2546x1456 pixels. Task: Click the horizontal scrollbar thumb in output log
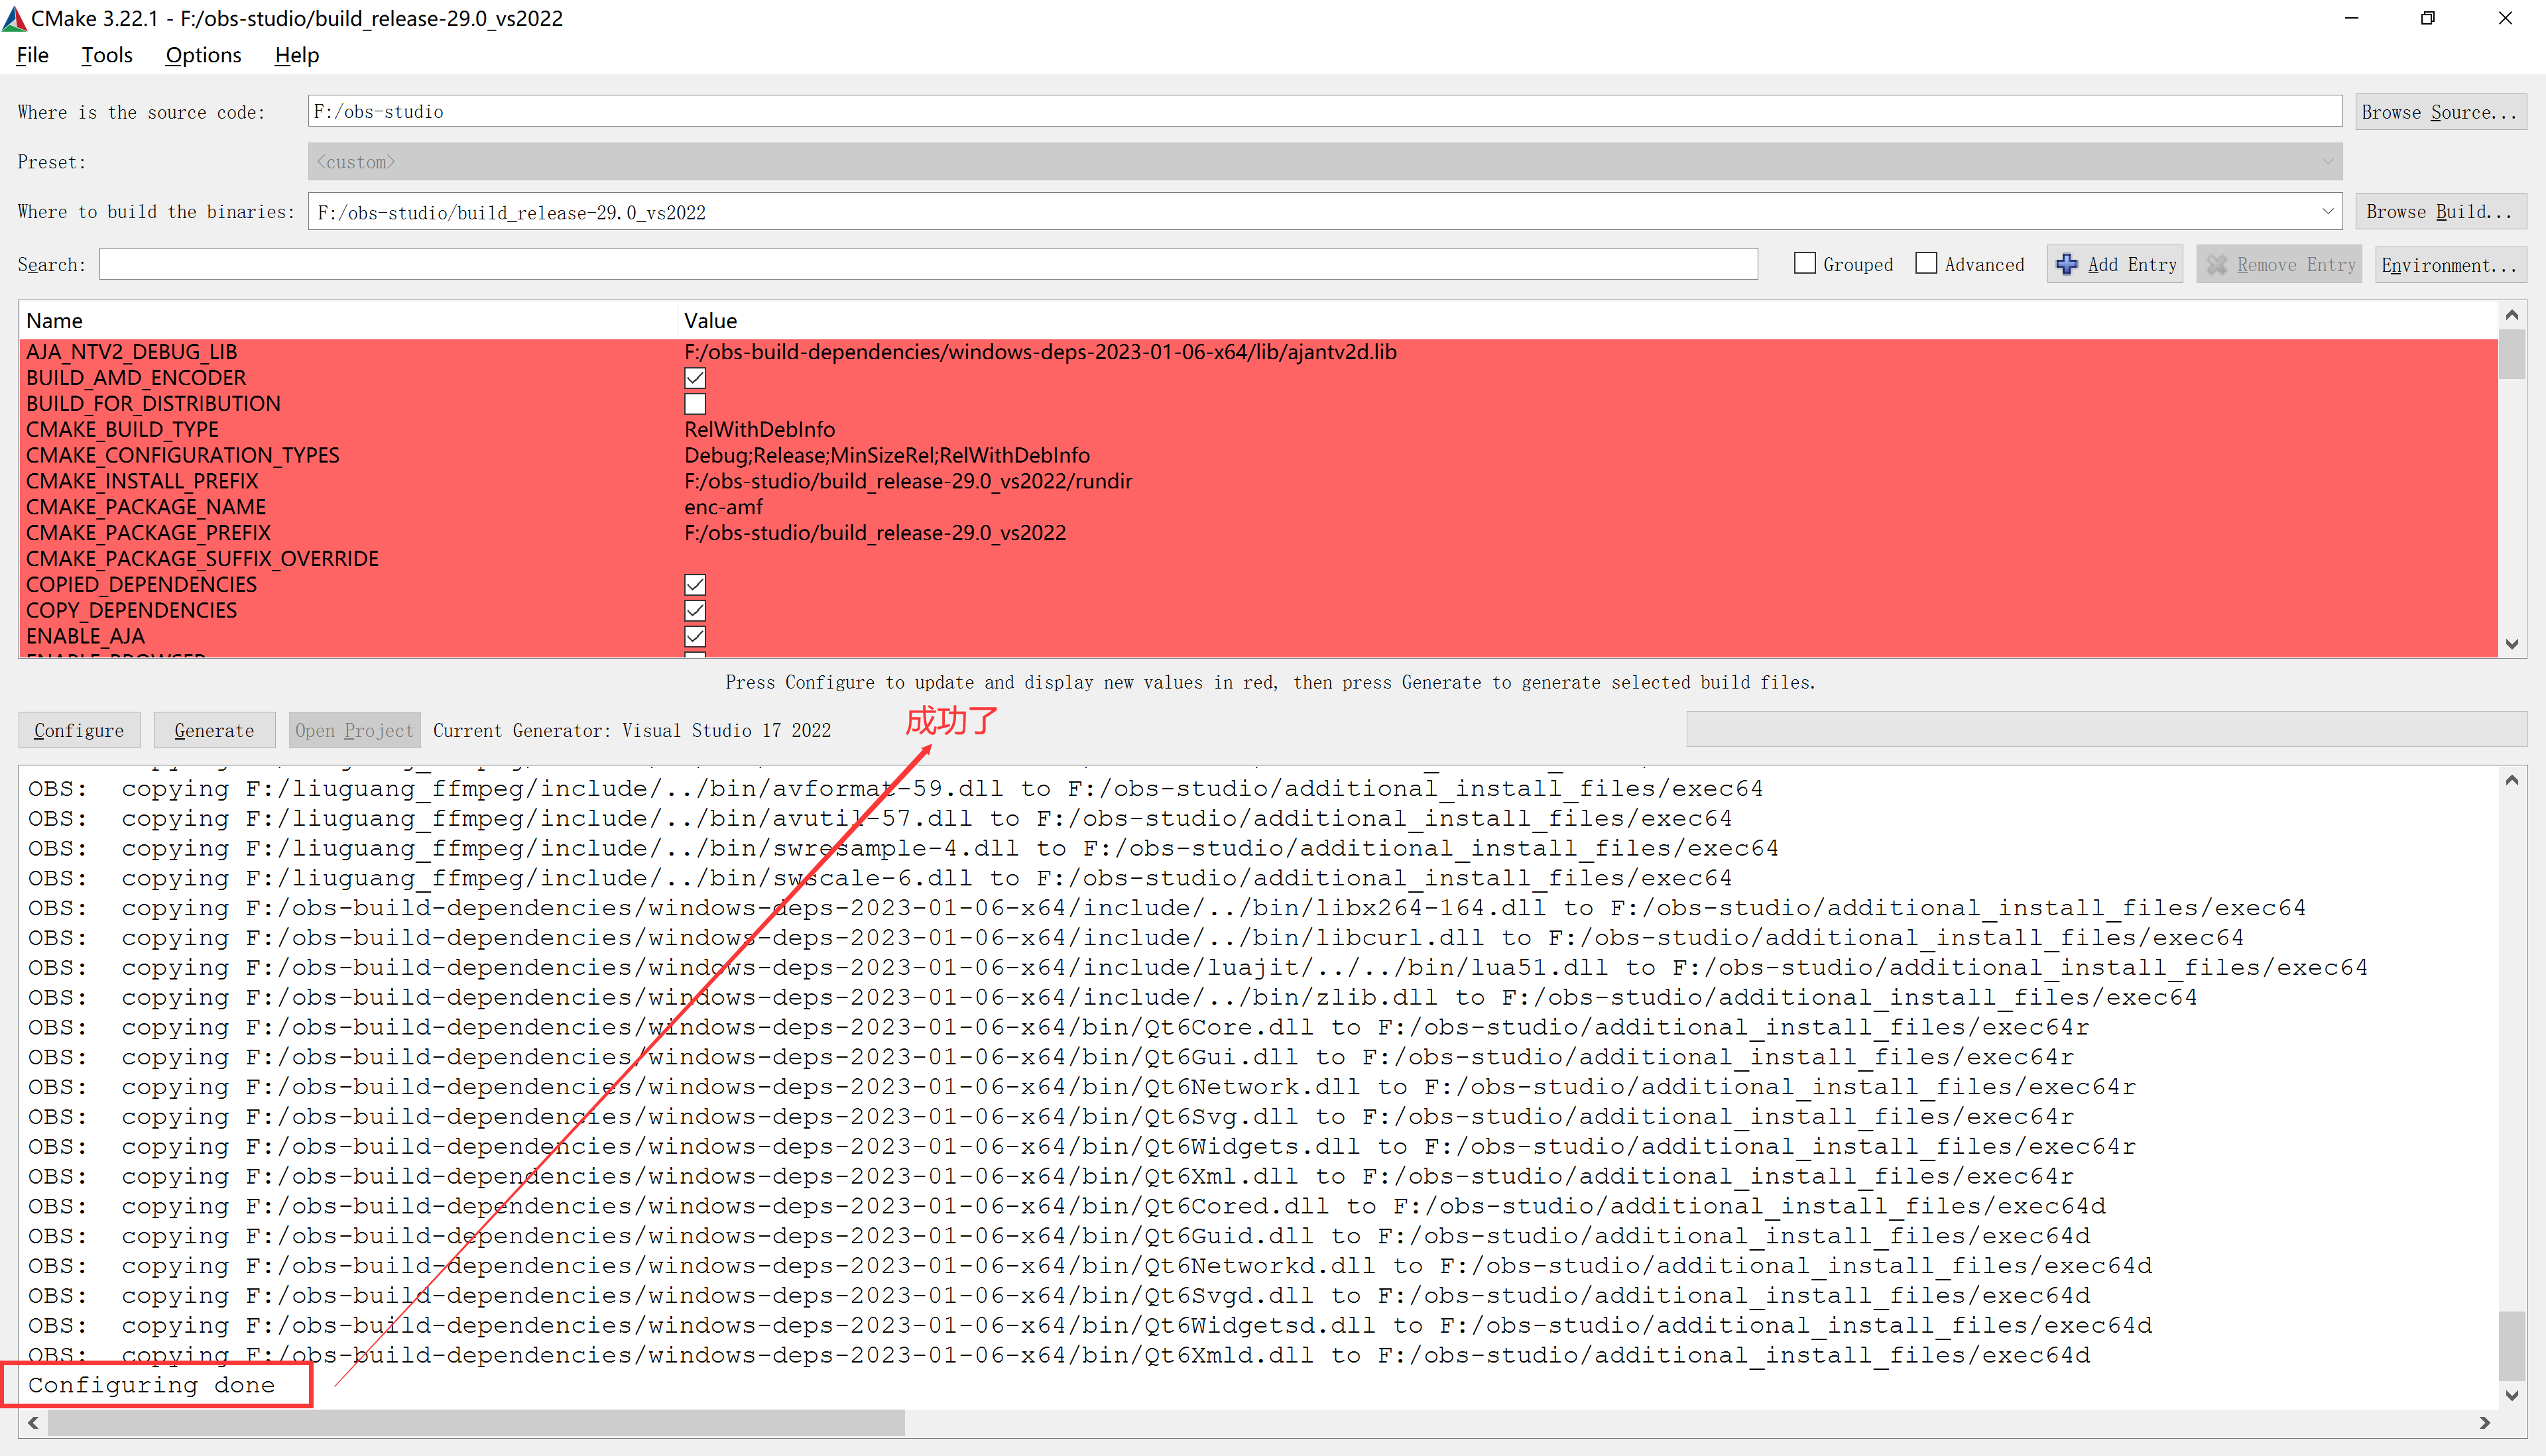[475, 1422]
